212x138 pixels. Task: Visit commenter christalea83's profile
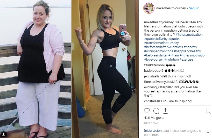coord(153,101)
